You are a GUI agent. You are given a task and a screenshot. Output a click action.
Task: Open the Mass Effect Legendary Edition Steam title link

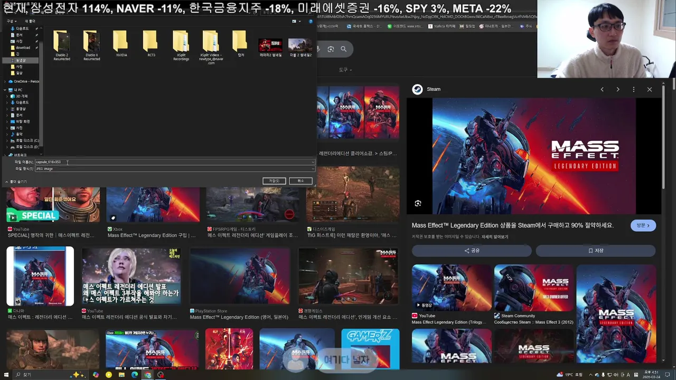coord(512,225)
